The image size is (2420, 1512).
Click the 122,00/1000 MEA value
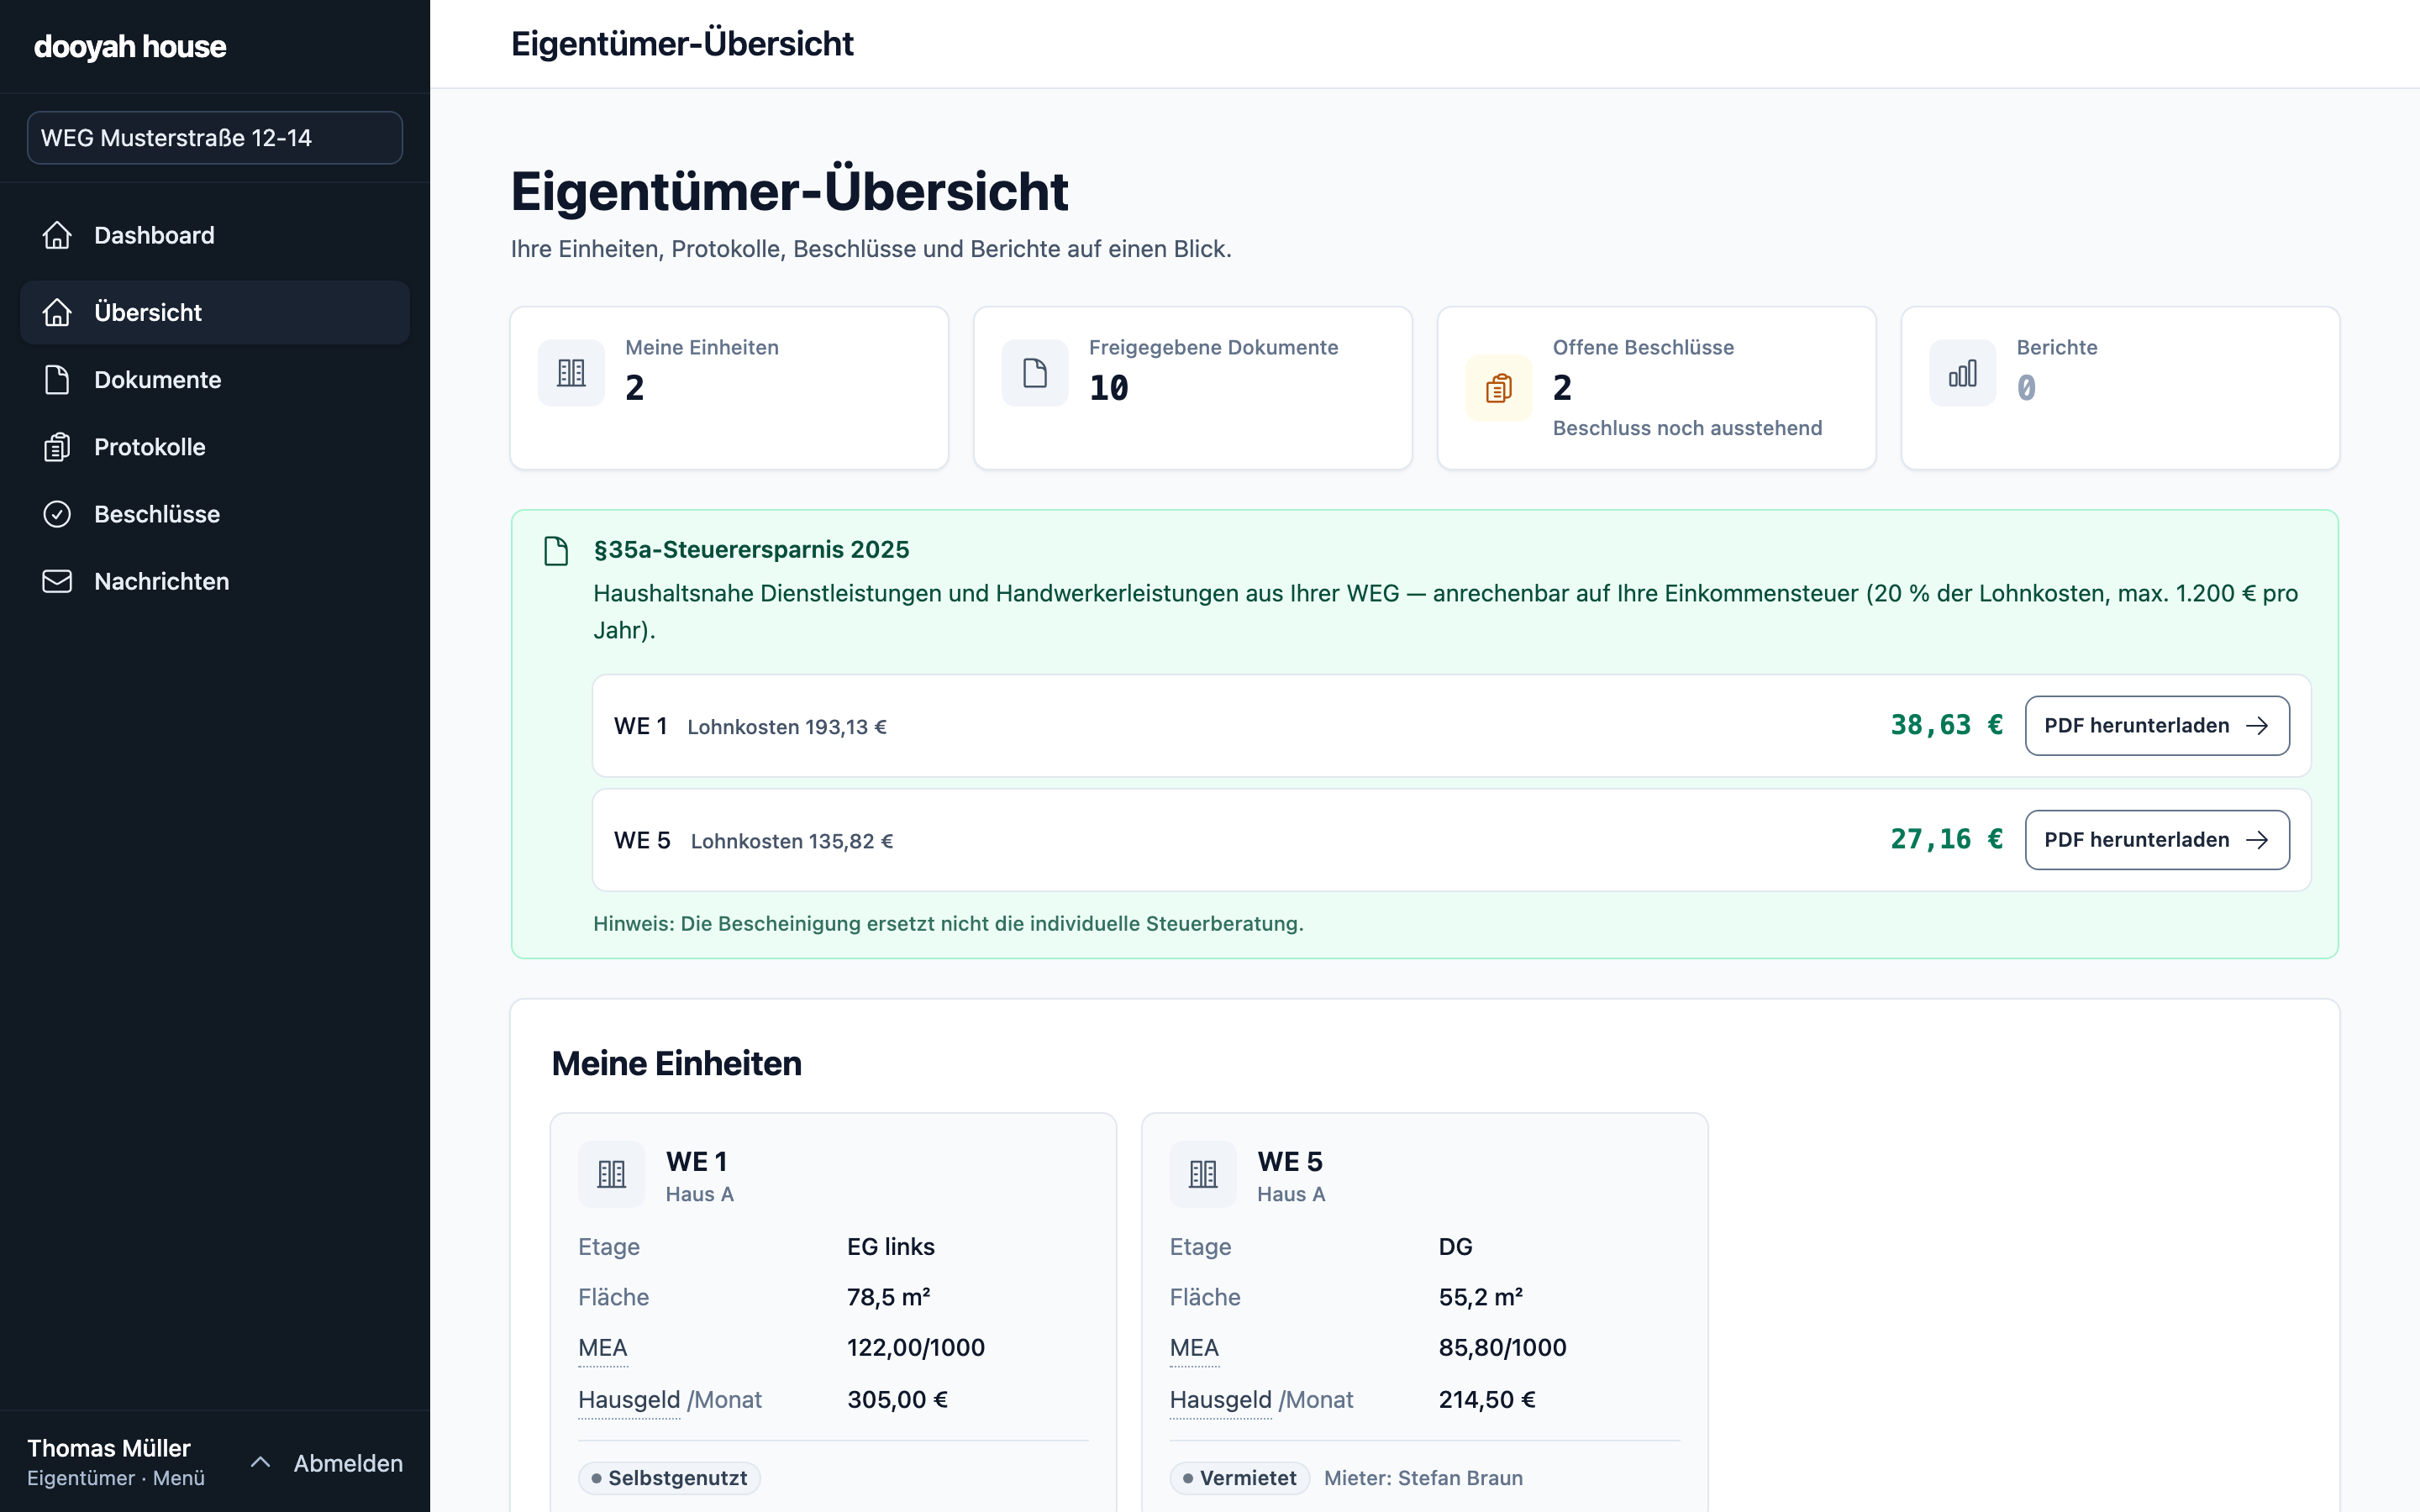tap(916, 1348)
